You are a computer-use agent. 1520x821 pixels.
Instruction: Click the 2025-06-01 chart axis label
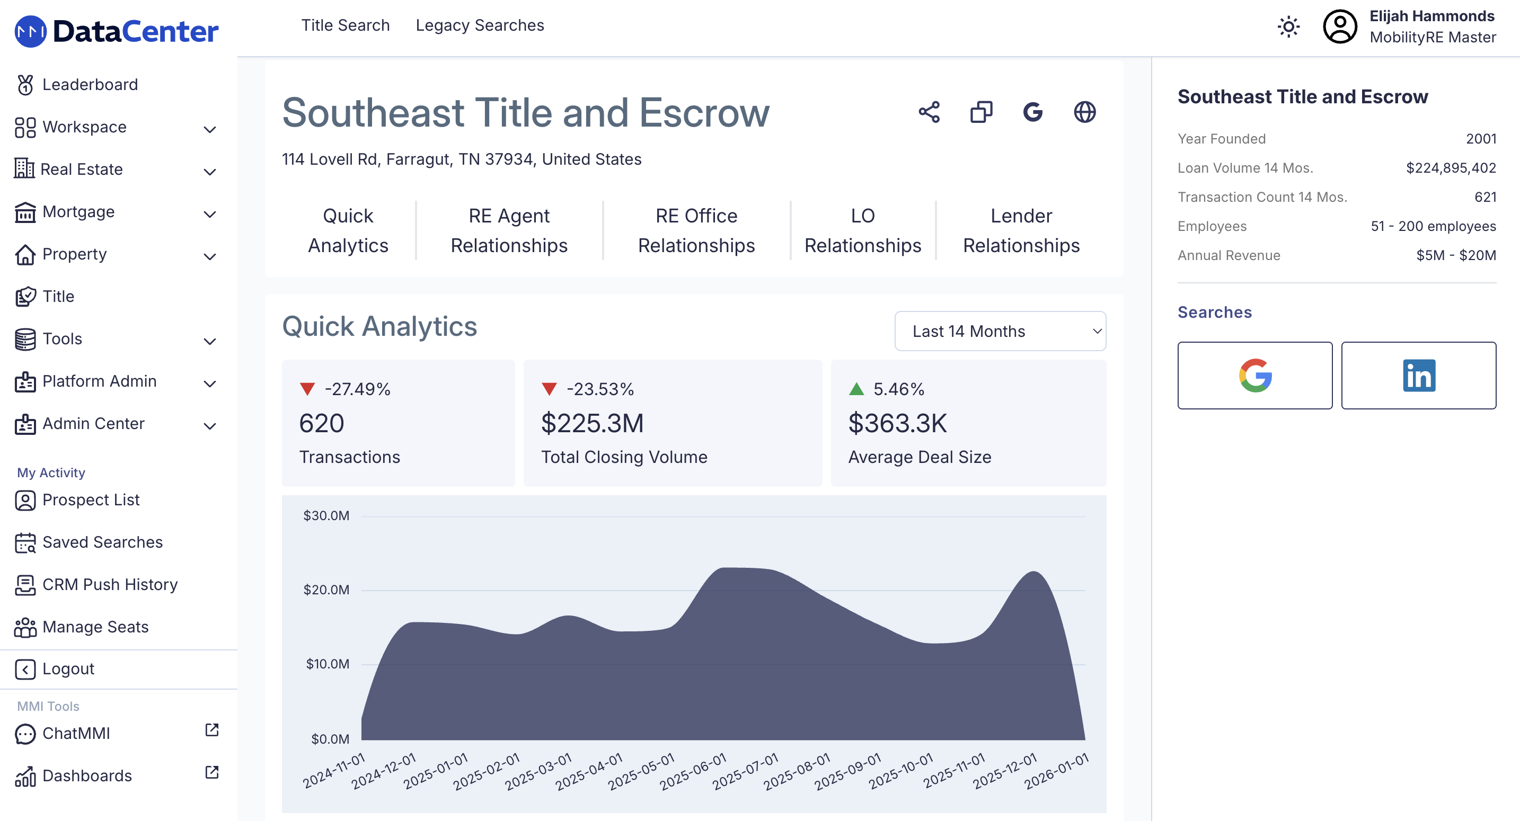coord(693,771)
